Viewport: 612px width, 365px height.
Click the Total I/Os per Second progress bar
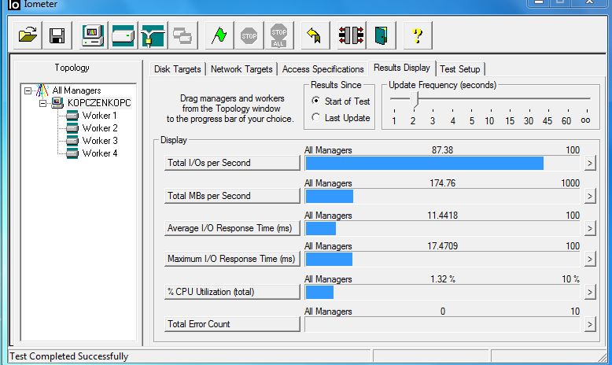pyautogui.click(x=443, y=163)
